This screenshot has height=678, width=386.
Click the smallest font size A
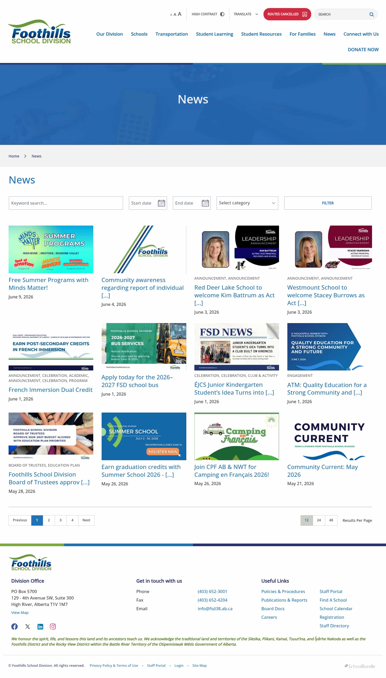pos(171,15)
